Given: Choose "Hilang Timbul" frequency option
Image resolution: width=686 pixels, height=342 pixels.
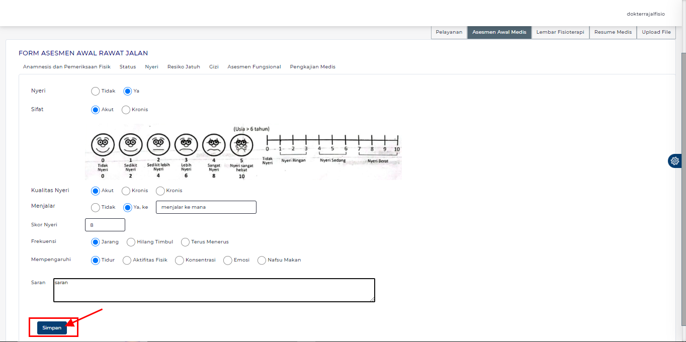Looking at the screenshot, I should [x=131, y=242].
